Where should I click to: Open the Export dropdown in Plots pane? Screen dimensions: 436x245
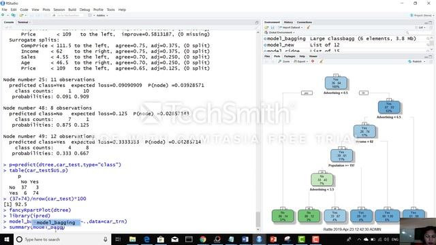point(301,61)
